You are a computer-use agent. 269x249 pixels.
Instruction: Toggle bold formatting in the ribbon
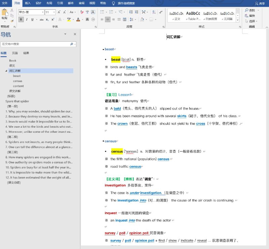[20, 19]
